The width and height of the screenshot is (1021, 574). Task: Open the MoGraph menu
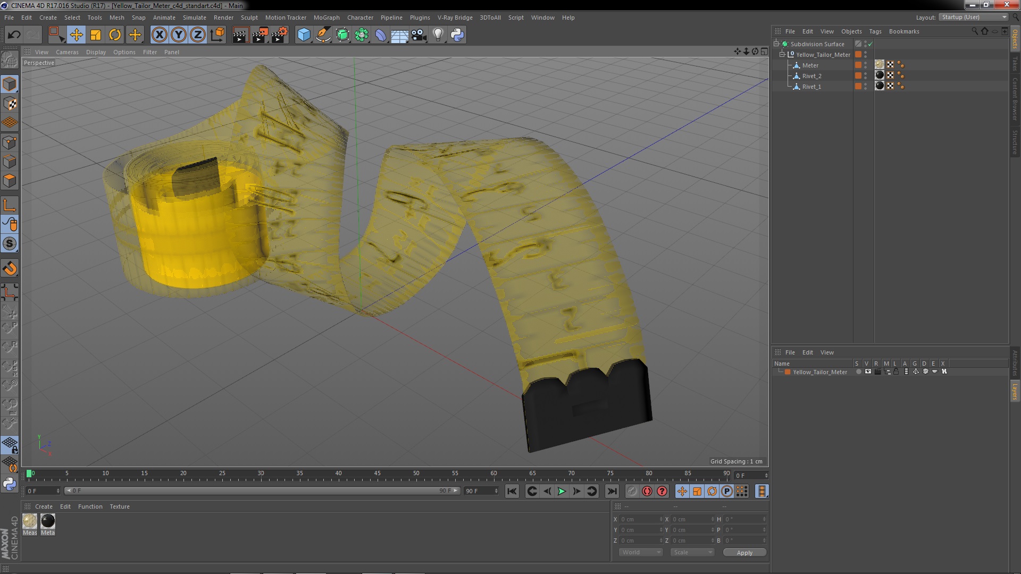point(326,18)
